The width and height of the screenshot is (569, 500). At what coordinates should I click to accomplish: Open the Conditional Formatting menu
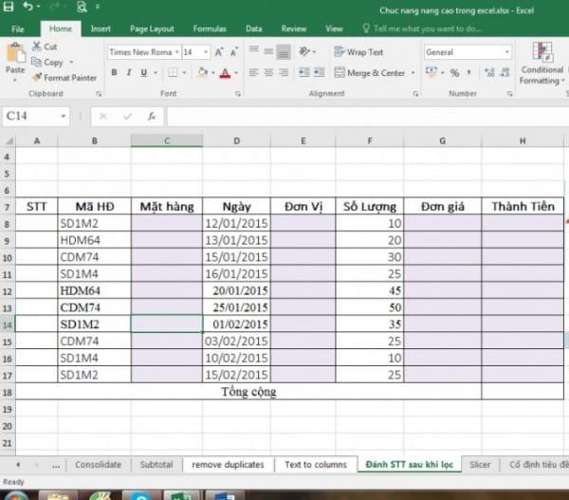pyautogui.click(x=542, y=64)
